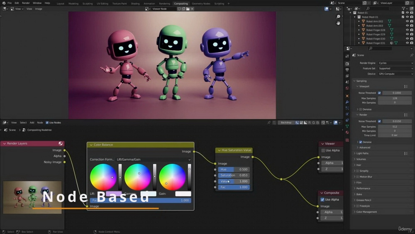This screenshot has height=234, width=415.
Task: Unlink Viewer Node image with X
Action: click(x=192, y=9)
